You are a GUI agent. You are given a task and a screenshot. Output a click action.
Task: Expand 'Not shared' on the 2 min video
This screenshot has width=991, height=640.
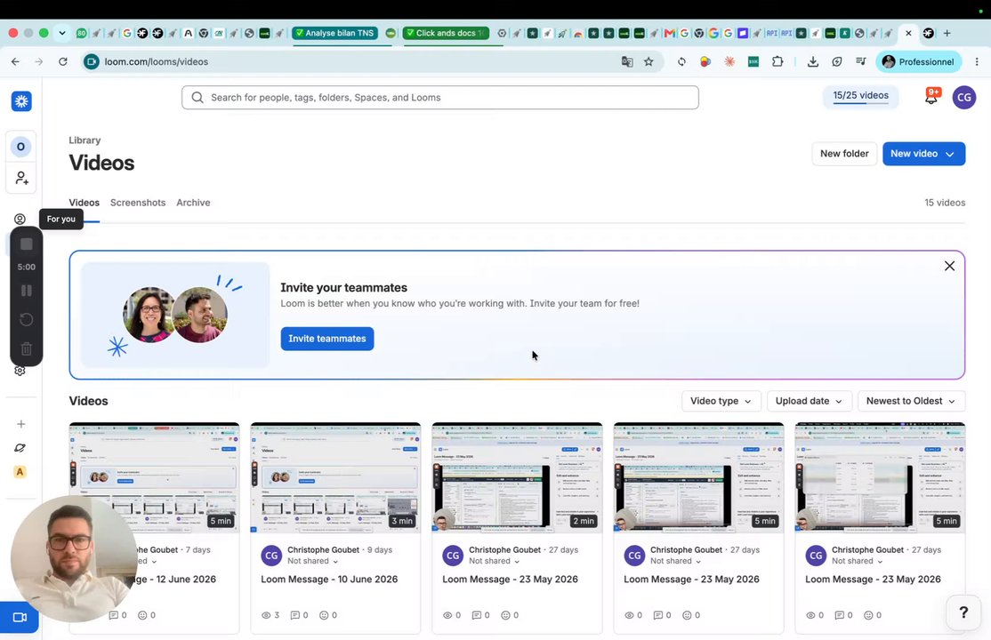pyautogui.click(x=495, y=561)
